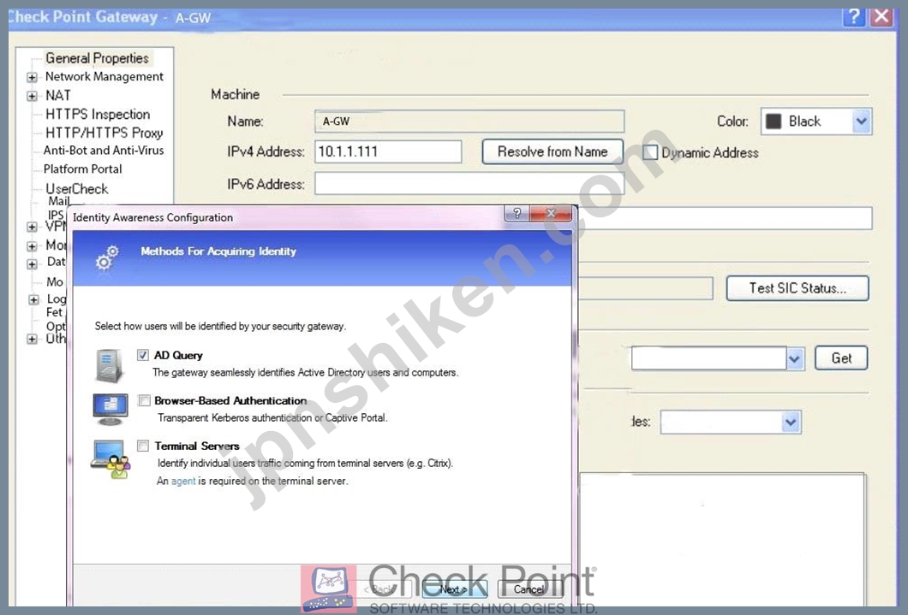Select Platform Portal in the tree
This screenshot has height=615, width=908.
tap(83, 169)
